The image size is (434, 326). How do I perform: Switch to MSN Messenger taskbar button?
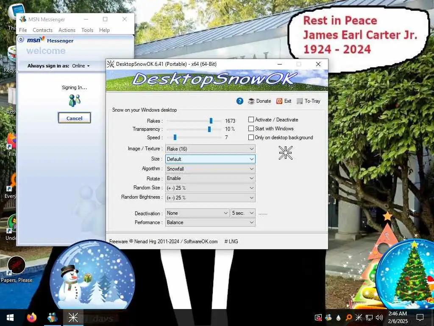coord(53,318)
